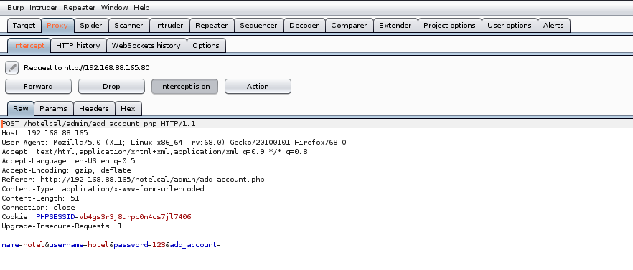Switch to the Target tab
This screenshot has width=633, height=270.
(24, 25)
